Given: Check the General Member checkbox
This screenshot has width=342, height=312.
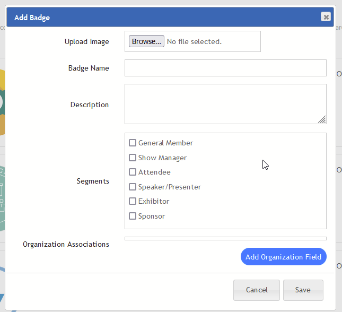Looking at the screenshot, I should pos(133,143).
